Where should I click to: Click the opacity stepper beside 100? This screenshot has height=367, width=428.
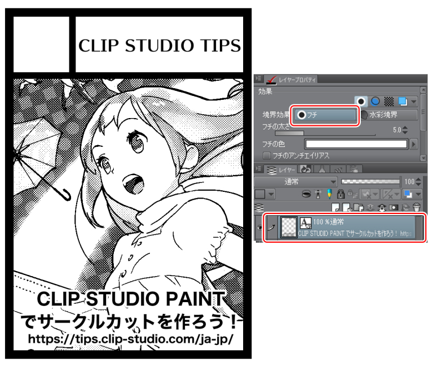point(419,182)
